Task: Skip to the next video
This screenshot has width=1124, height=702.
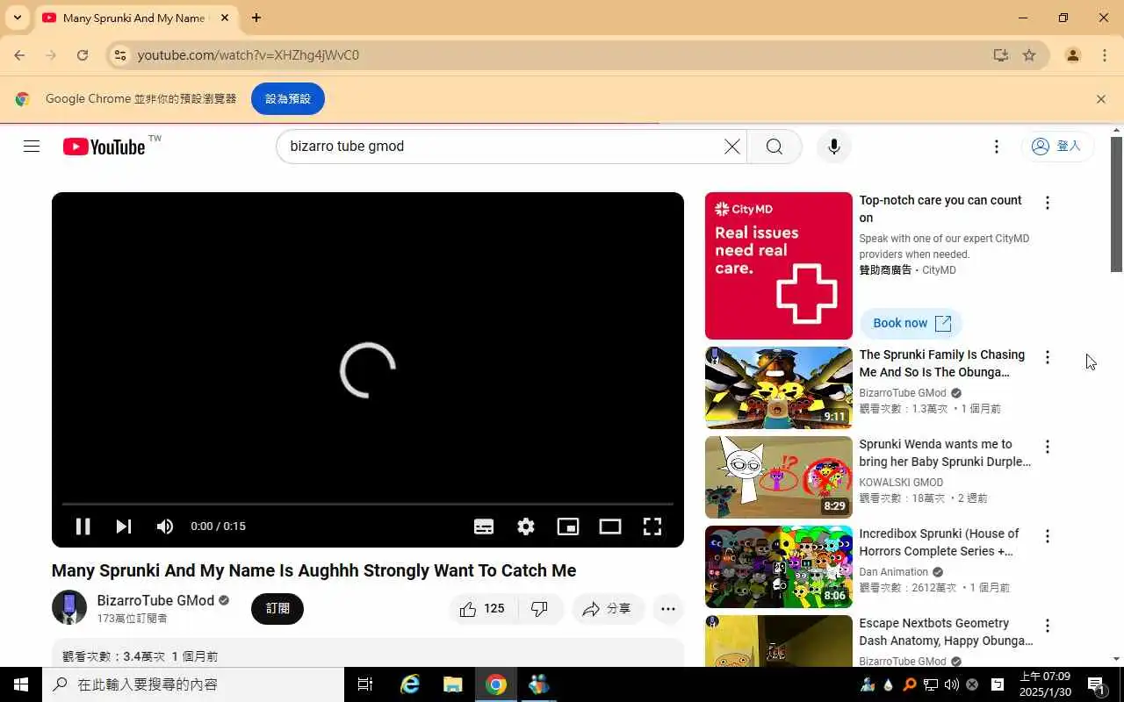Action: pos(124,526)
